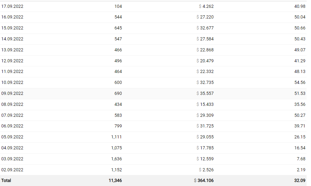Select the total count 11,346

click(115, 180)
